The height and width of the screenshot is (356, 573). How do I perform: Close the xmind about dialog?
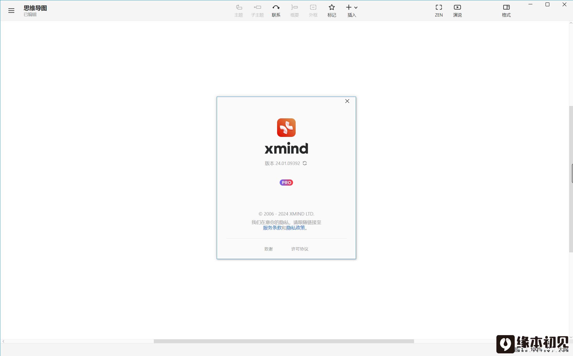(x=347, y=101)
